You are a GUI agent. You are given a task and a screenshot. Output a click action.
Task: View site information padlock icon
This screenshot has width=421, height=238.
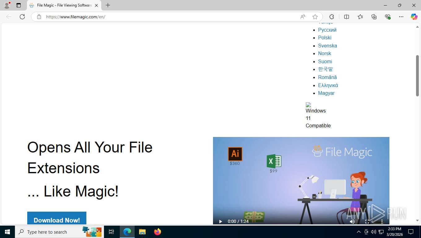point(39,17)
